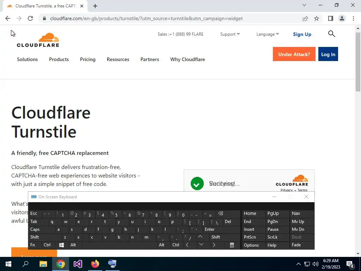Click the Sign Up link
Image resolution: width=361 pixels, height=271 pixels.
(302, 34)
